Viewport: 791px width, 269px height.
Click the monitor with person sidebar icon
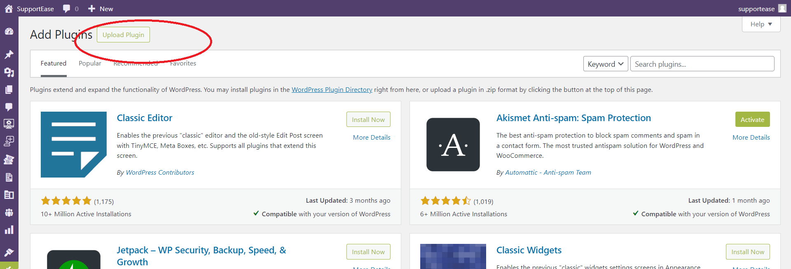(9, 124)
